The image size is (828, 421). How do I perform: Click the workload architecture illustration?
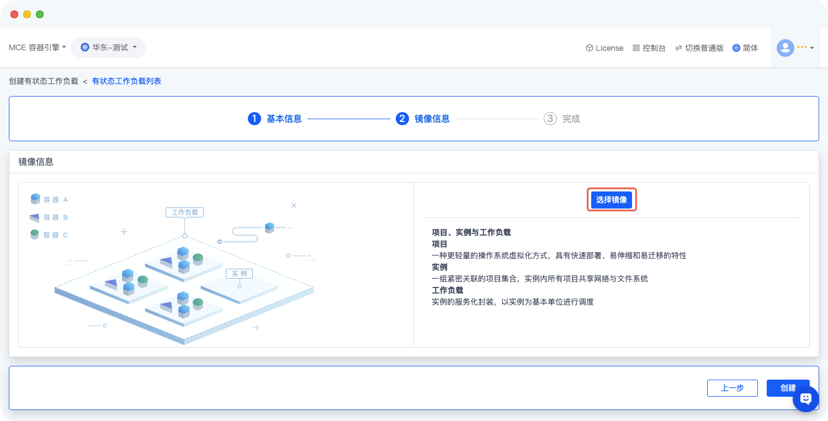184,276
